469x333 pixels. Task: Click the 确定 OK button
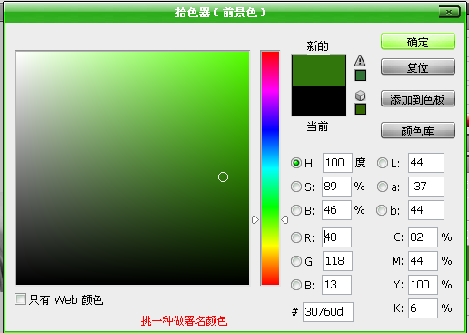[418, 42]
